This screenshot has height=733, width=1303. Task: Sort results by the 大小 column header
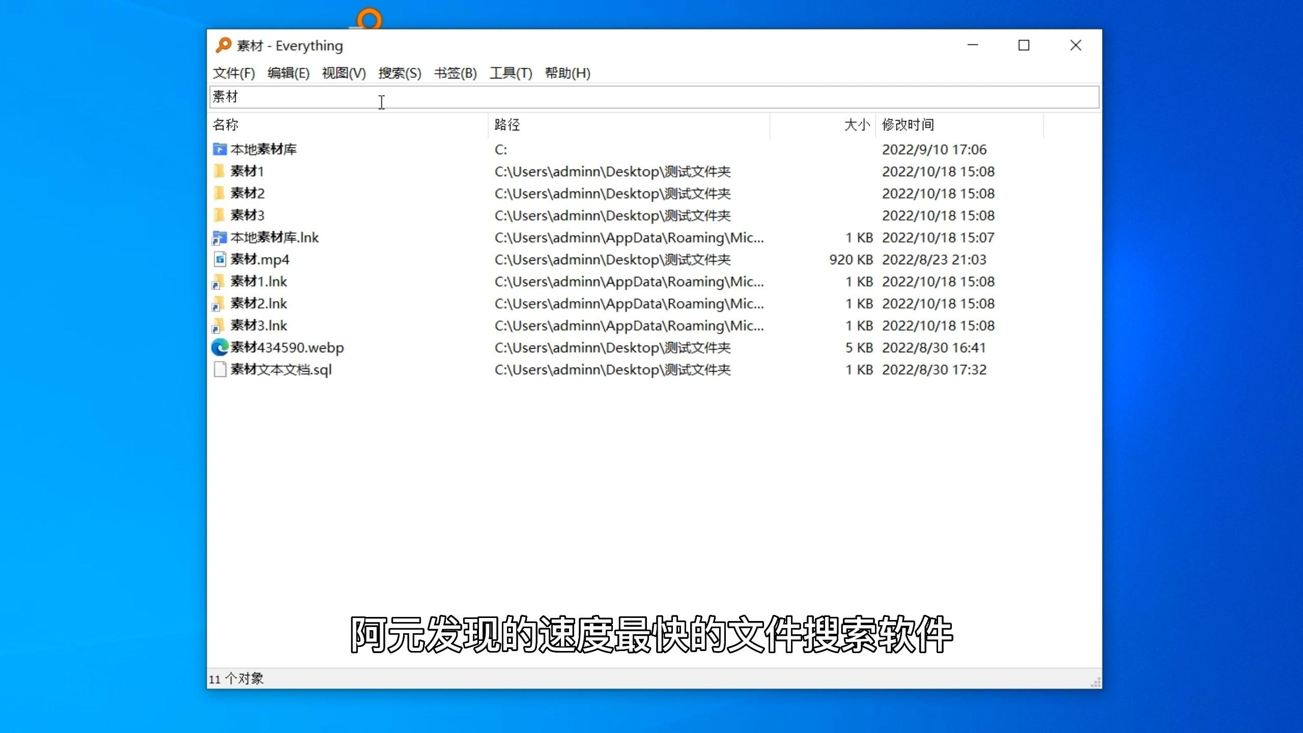[x=823, y=125]
